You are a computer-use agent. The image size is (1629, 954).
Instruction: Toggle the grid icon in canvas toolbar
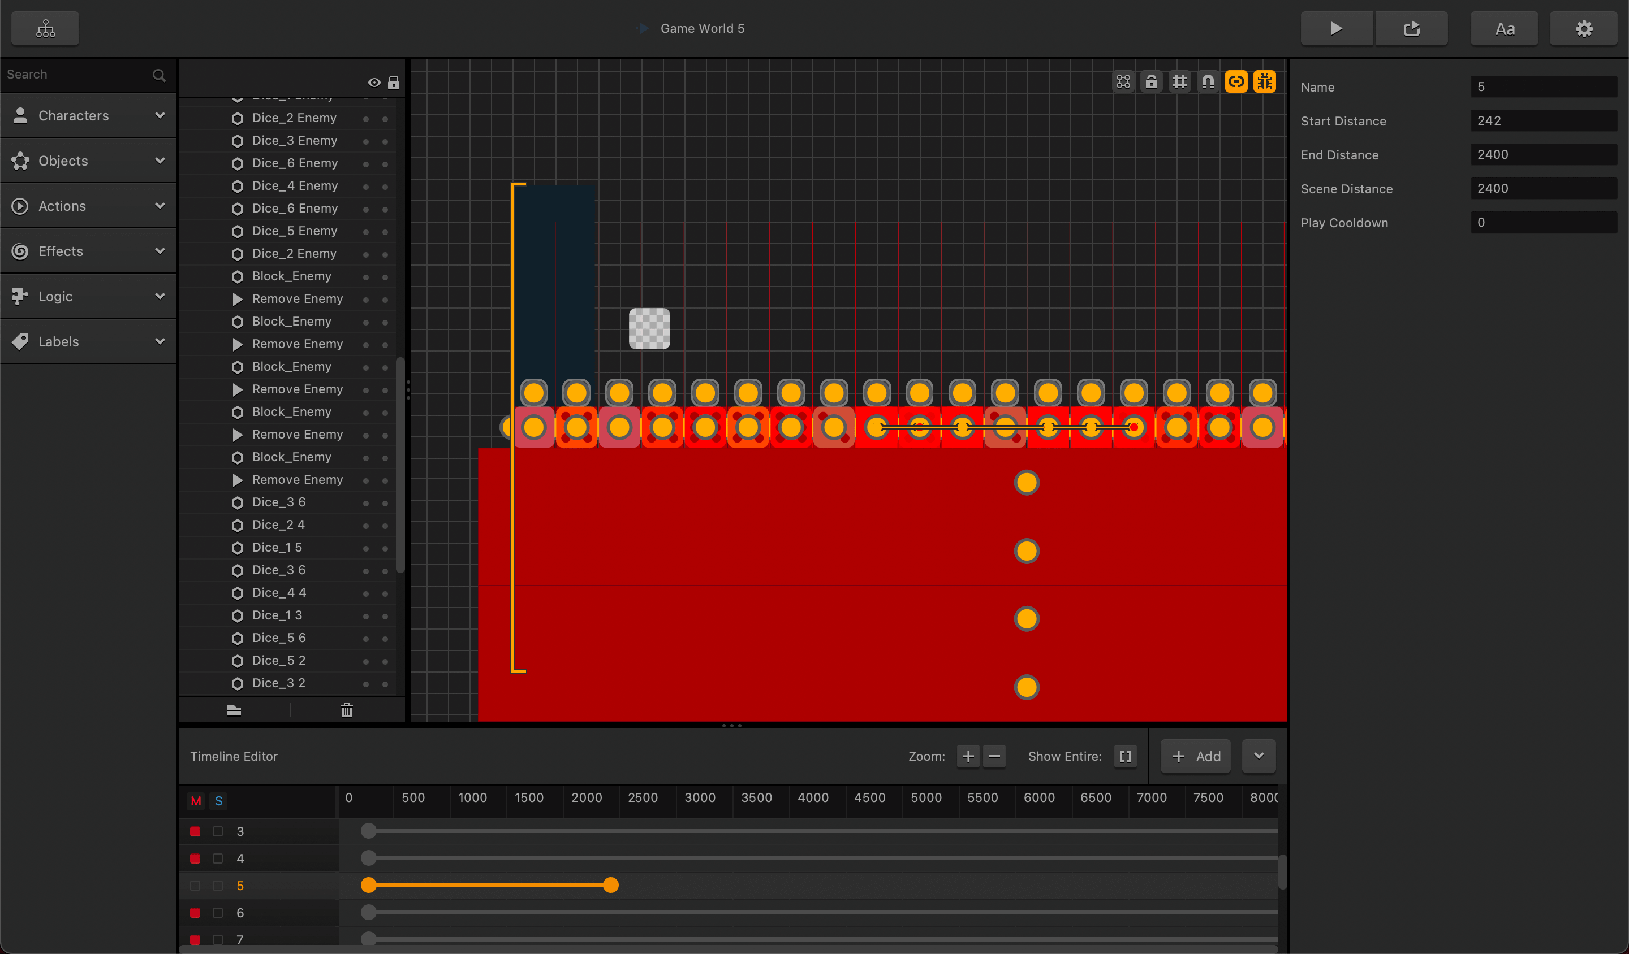click(1180, 82)
